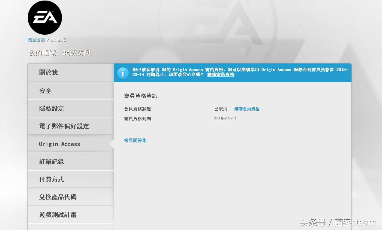Click the 商店首頁 breadcrumb link
The height and width of the screenshot is (230, 382).
coord(36,40)
